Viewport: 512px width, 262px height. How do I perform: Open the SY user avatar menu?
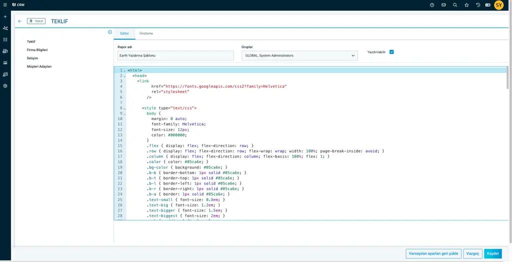pos(498,5)
